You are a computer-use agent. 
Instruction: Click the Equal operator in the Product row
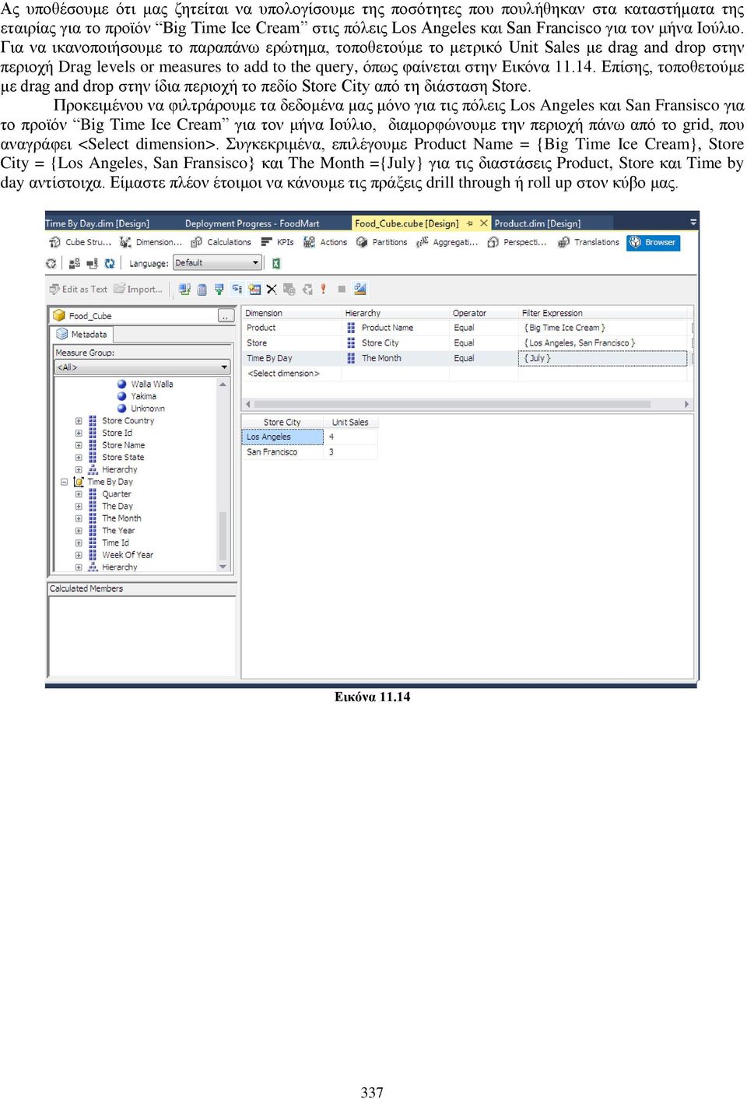pyautogui.click(x=464, y=328)
